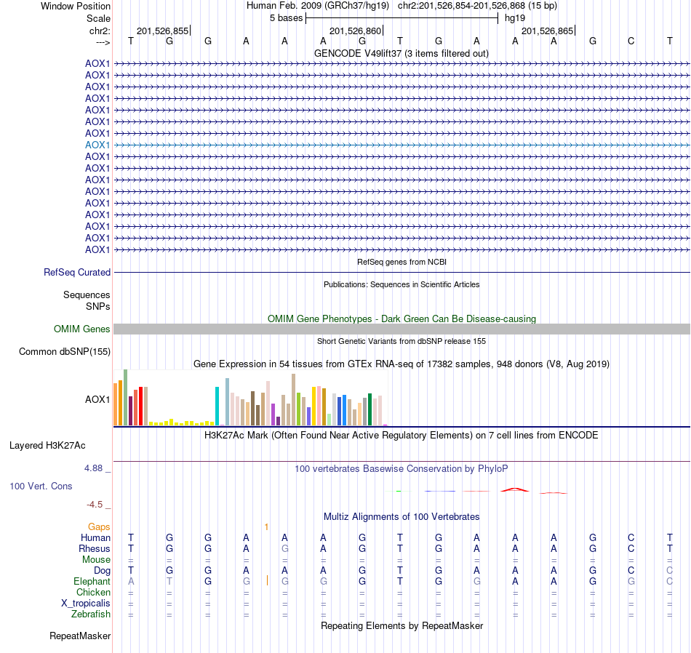Click the Window Position track label

(76, 6)
